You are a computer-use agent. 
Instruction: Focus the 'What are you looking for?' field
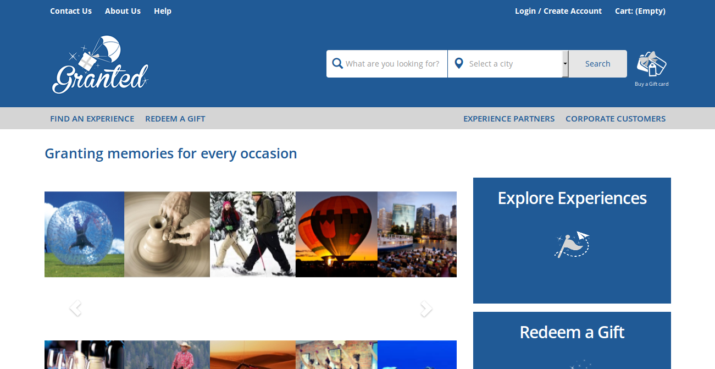(392, 64)
